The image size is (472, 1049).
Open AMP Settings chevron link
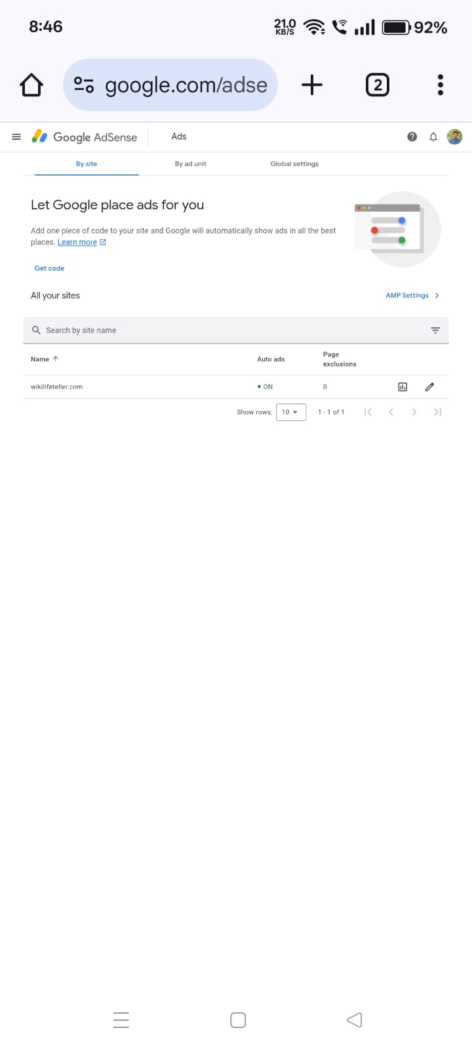point(412,296)
